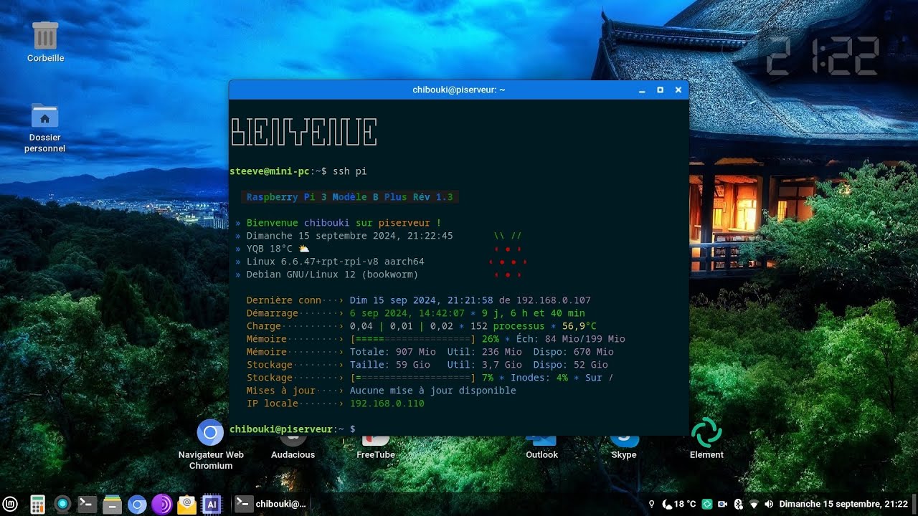Click the show desktop strip at panel end
918x516 pixels.
tap(914, 505)
